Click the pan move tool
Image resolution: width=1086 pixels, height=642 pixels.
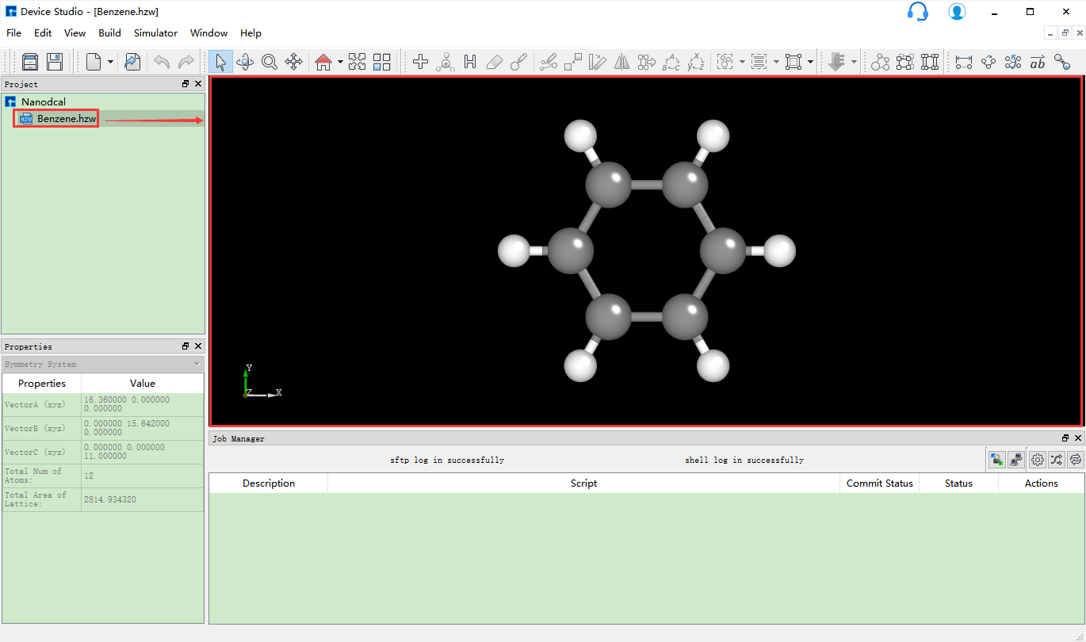pos(294,62)
